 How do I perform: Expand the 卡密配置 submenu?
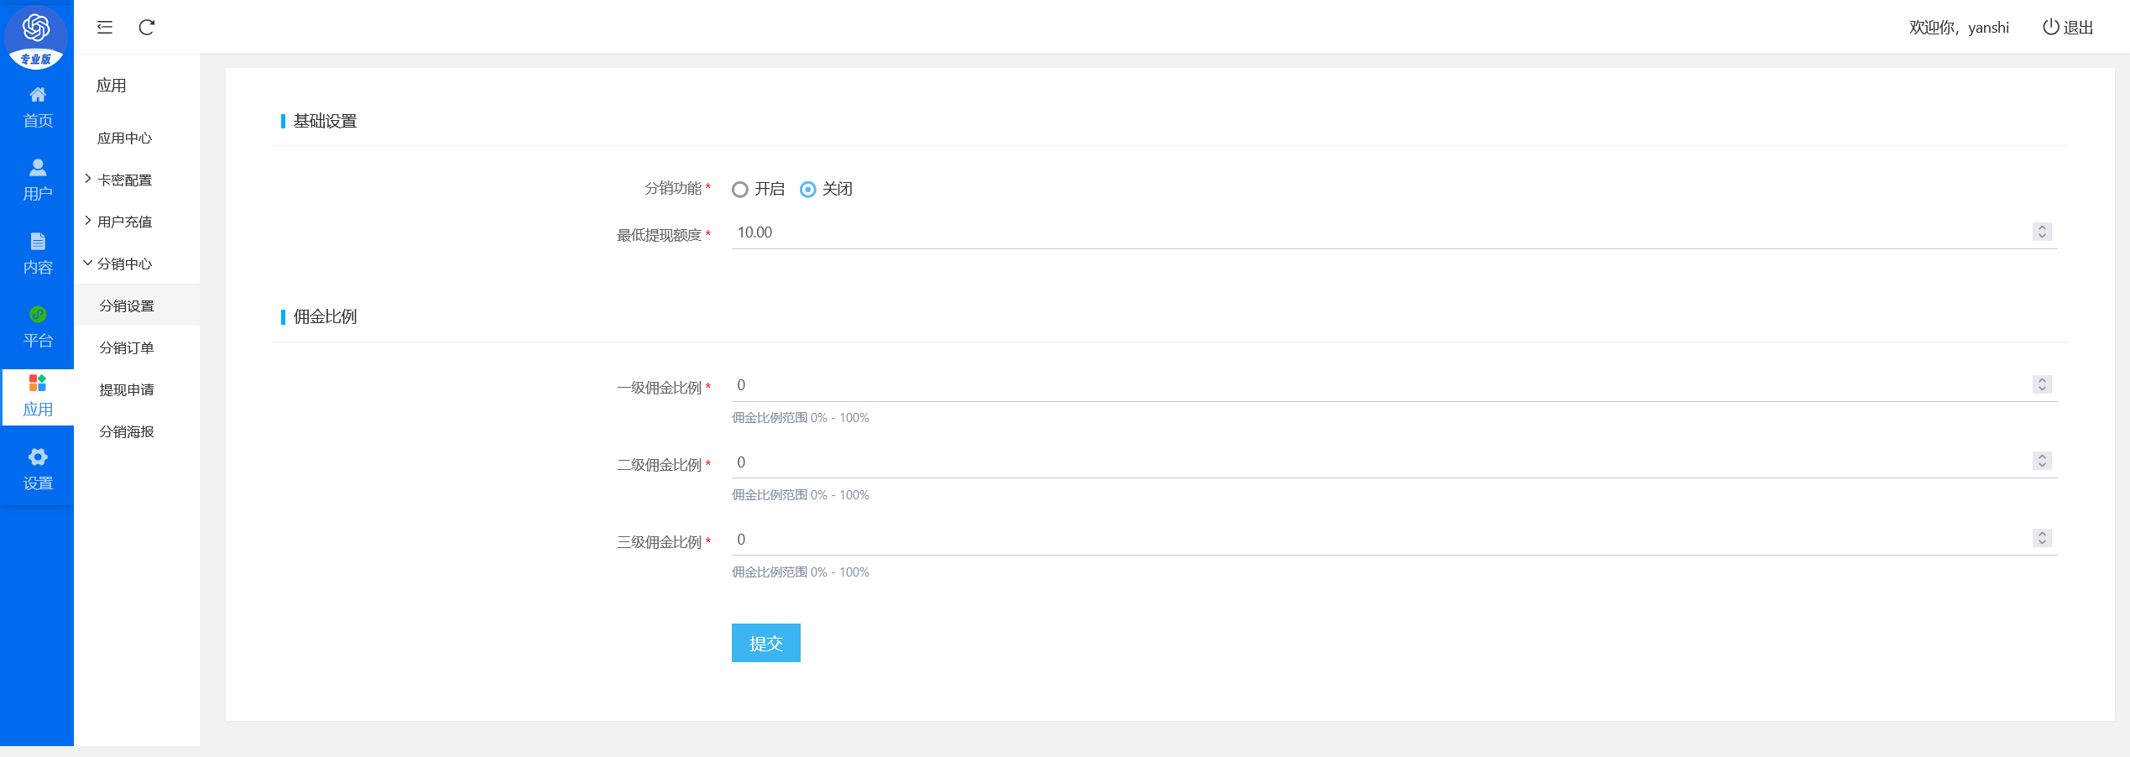pyautogui.click(x=124, y=180)
